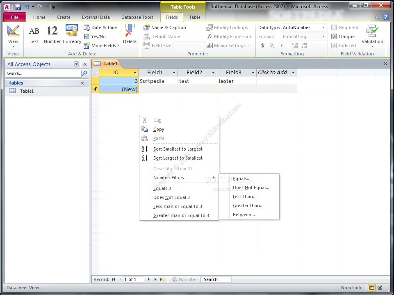Click the Copy icon in context menu
The width and height of the screenshot is (394, 295).
coord(144,129)
